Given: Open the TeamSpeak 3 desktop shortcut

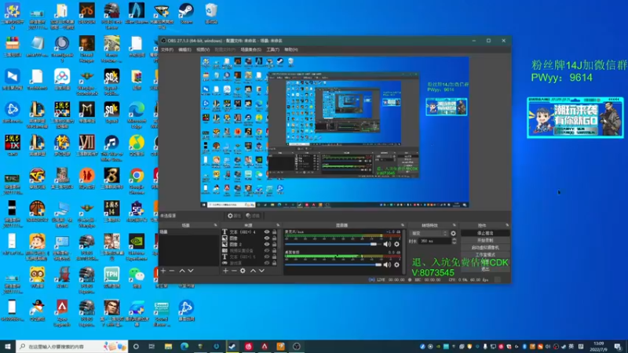Looking at the screenshot, I should coord(62,49).
